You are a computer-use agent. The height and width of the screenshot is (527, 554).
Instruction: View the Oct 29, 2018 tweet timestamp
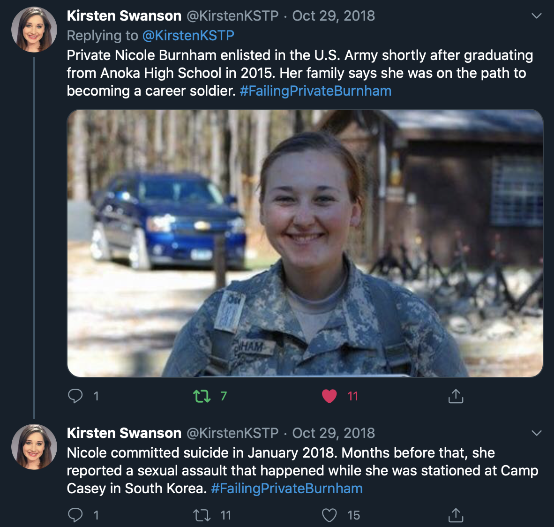pos(333,15)
